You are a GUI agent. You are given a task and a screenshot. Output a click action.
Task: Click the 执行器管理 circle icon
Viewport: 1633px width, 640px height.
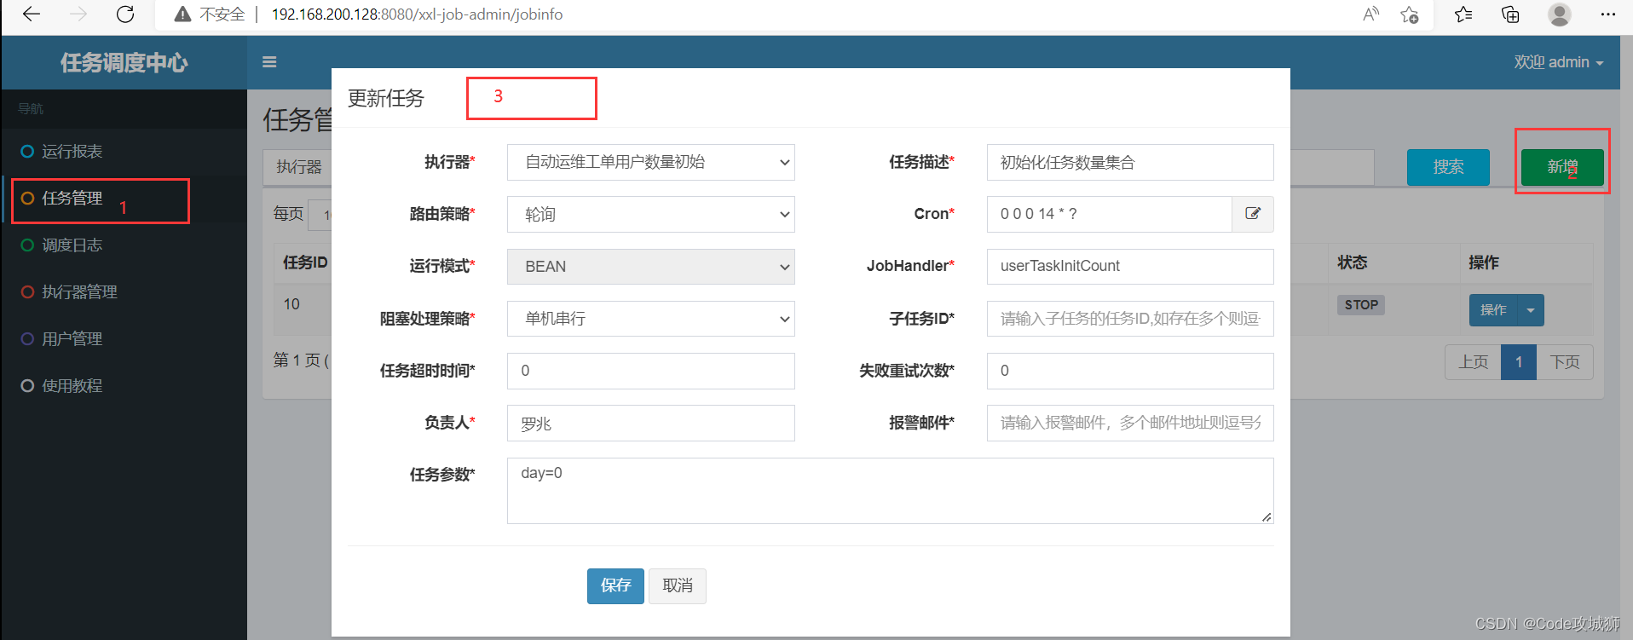click(27, 292)
